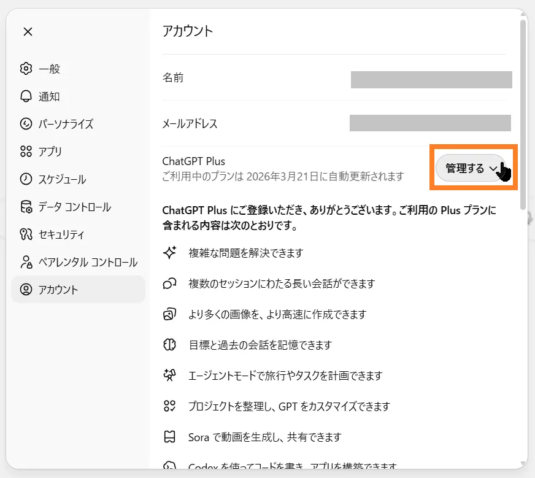Open the 管理する dropdown button
Viewport: 535px width, 478px height.
click(465, 168)
